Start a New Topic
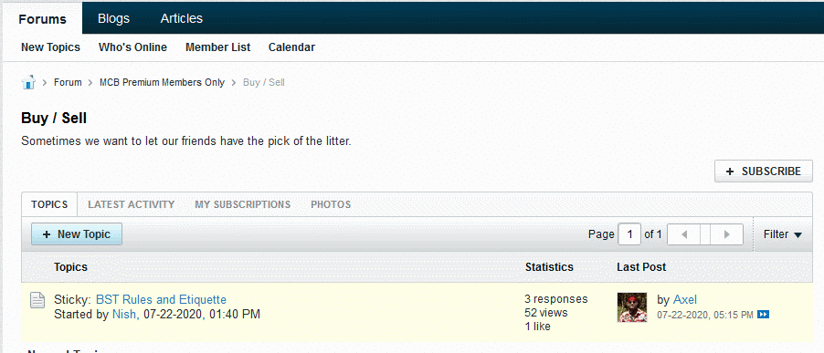Viewport: 824px width, 353px height. [77, 234]
